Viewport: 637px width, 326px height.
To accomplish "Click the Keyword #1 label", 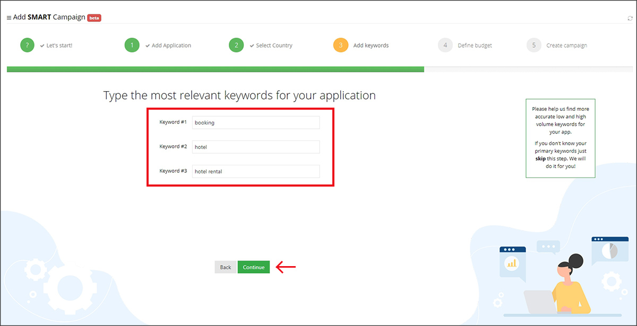I will pos(173,122).
